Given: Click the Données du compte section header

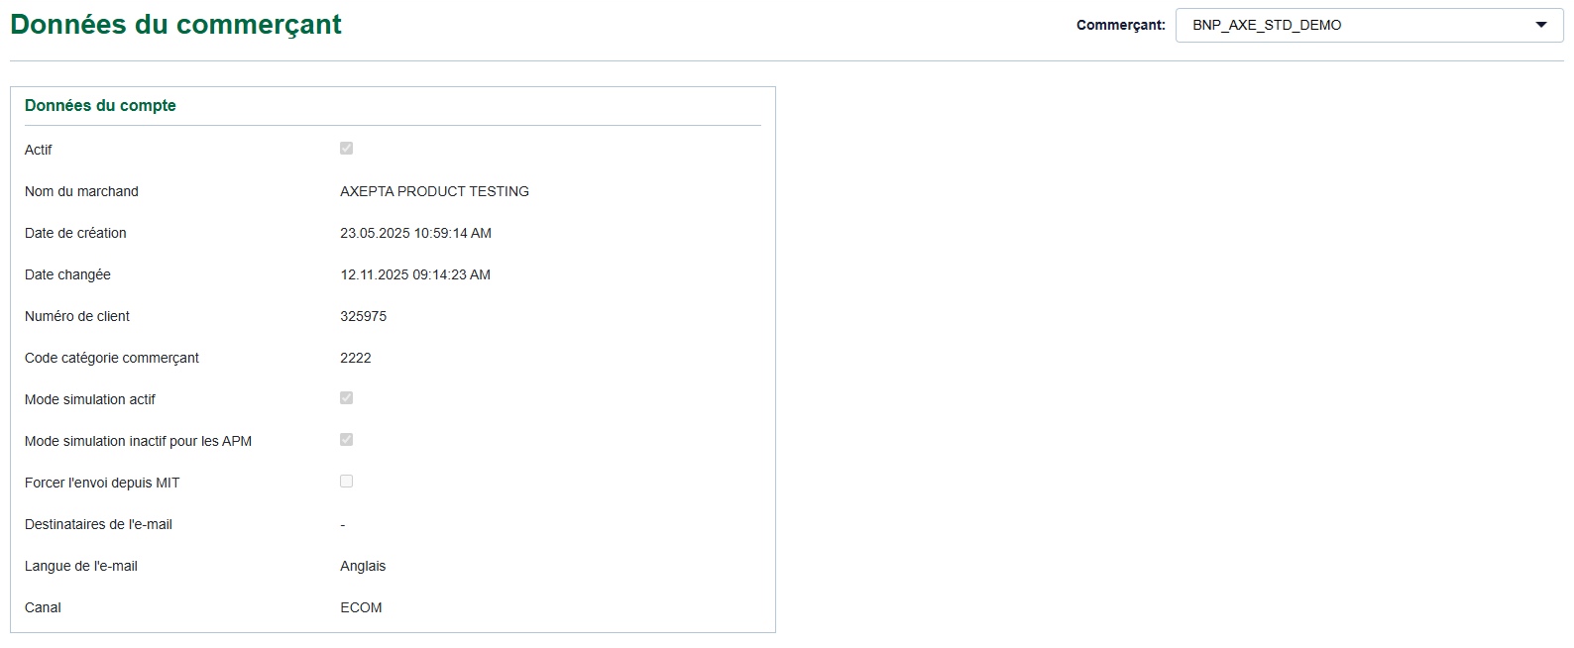Looking at the screenshot, I should (x=100, y=106).
